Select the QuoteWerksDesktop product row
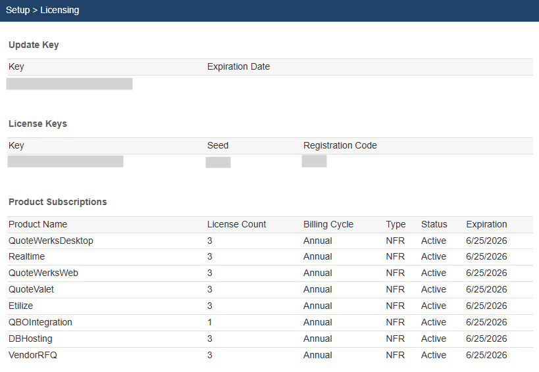This screenshot has height=372, width=539. pos(51,241)
